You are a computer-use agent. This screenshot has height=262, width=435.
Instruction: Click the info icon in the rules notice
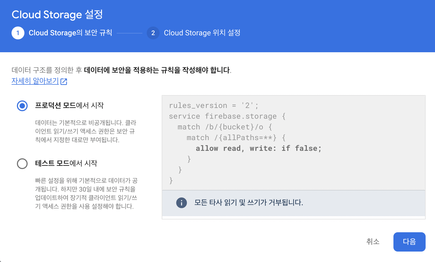click(x=182, y=203)
